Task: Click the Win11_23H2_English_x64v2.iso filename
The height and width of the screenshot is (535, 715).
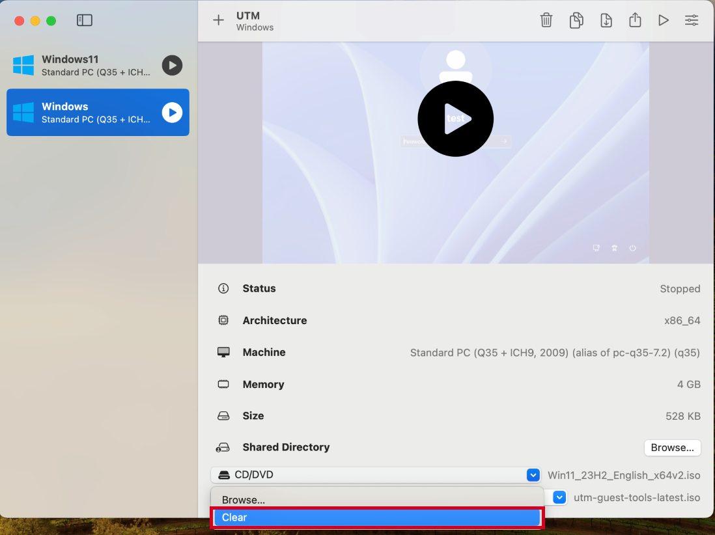Action: click(624, 475)
